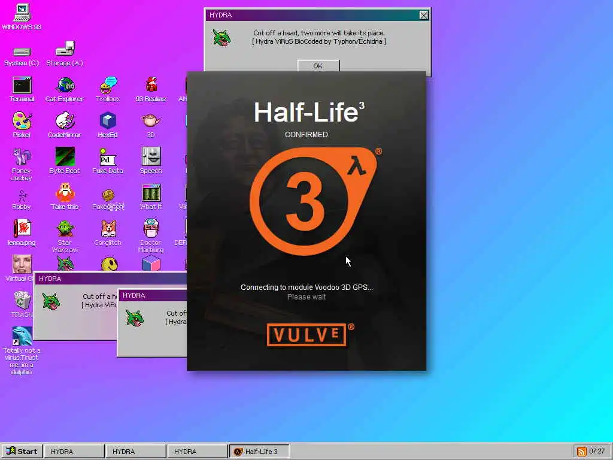Image resolution: width=613 pixels, height=460 pixels.
Task: Click OK in the top HYDRA dialog
Action: pos(318,66)
